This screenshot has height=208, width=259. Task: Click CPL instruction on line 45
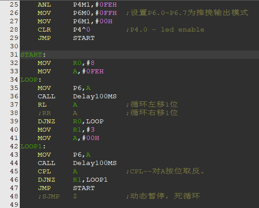pyautogui.click(x=44, y=171)
